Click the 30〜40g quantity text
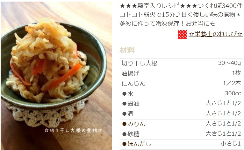Viewport: 244px width, 150px height. (230, 63)
